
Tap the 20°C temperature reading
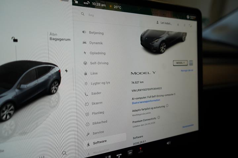pos(117,7)
